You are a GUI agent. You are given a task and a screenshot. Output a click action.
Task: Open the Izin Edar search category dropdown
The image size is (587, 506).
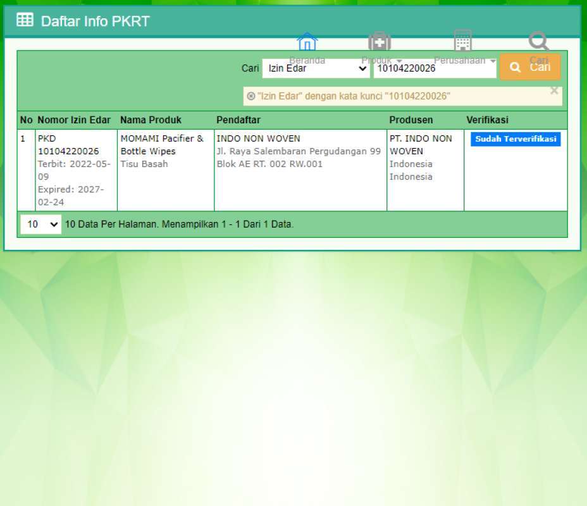pyautogui.click(x=316, y=68)
